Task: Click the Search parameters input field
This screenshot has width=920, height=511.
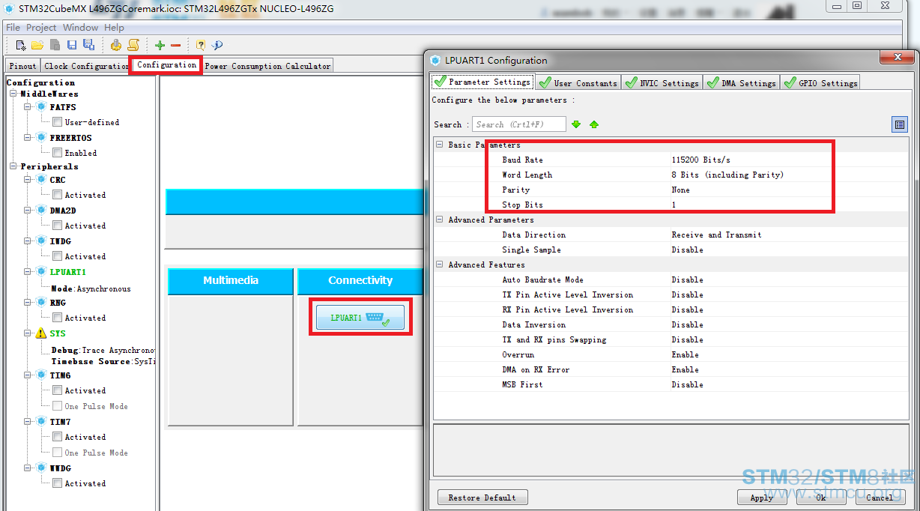Action: point(518,124)
